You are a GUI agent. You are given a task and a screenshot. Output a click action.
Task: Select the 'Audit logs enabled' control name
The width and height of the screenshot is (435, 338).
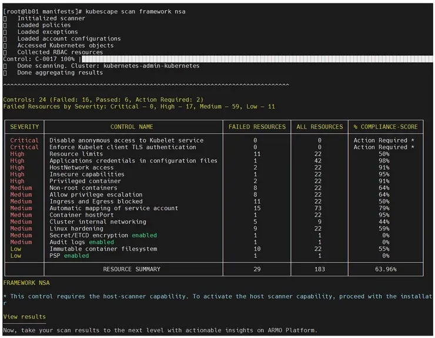(82, 242)
